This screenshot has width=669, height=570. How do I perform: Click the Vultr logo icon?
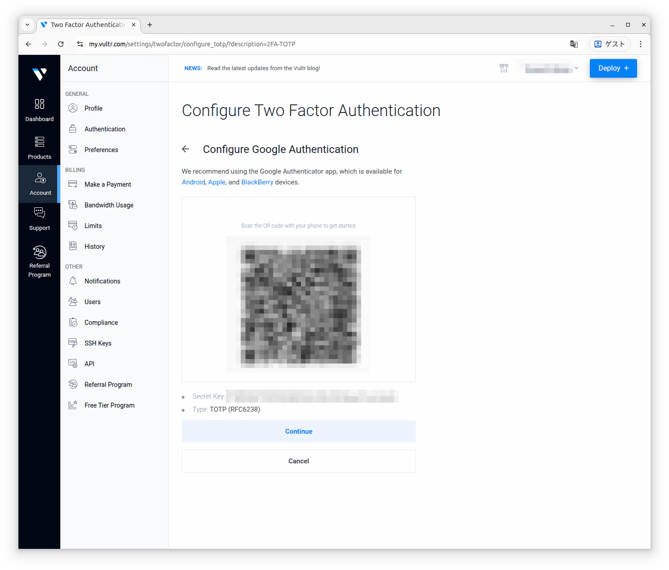click(40, 74)
